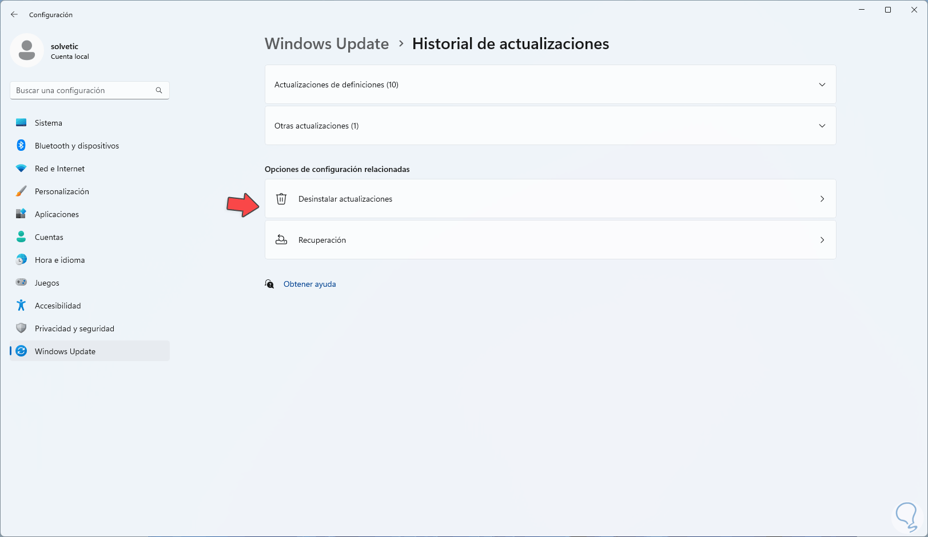Select Privacidad y seguridad
The image size is (928, 537).
pyautogui.click(x=90, y=328)
